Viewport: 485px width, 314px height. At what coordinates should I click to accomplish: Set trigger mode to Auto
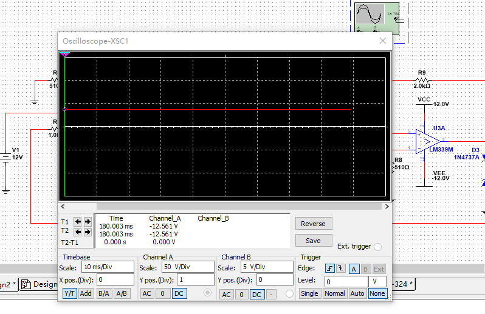(x=357, y=293)
